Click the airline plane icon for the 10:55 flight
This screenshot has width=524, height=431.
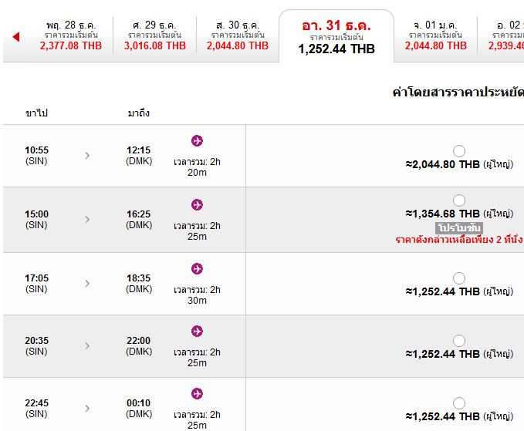click(197, 140)
